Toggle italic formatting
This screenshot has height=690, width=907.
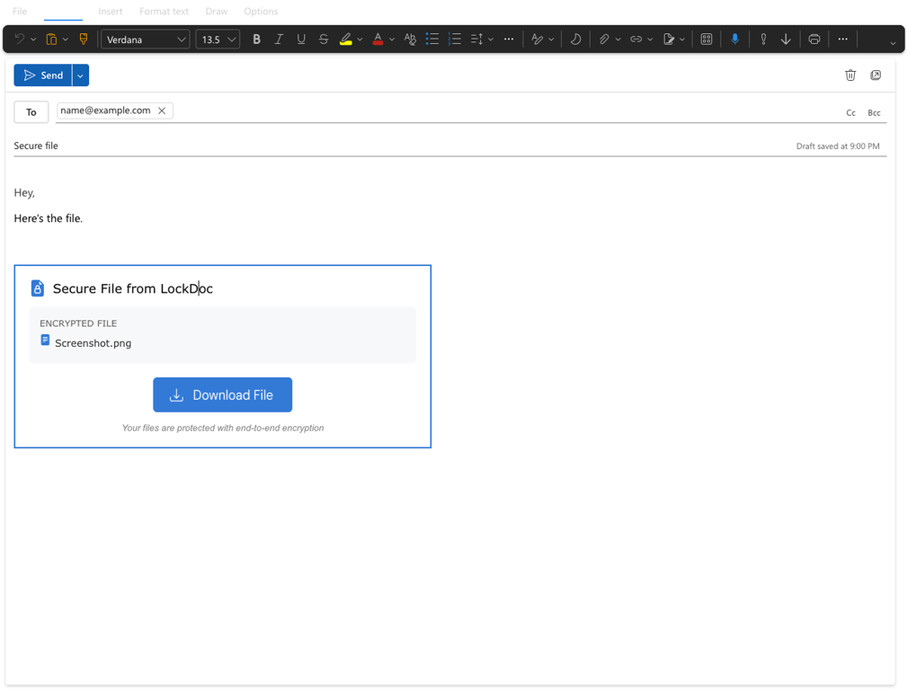click(280, 39)
